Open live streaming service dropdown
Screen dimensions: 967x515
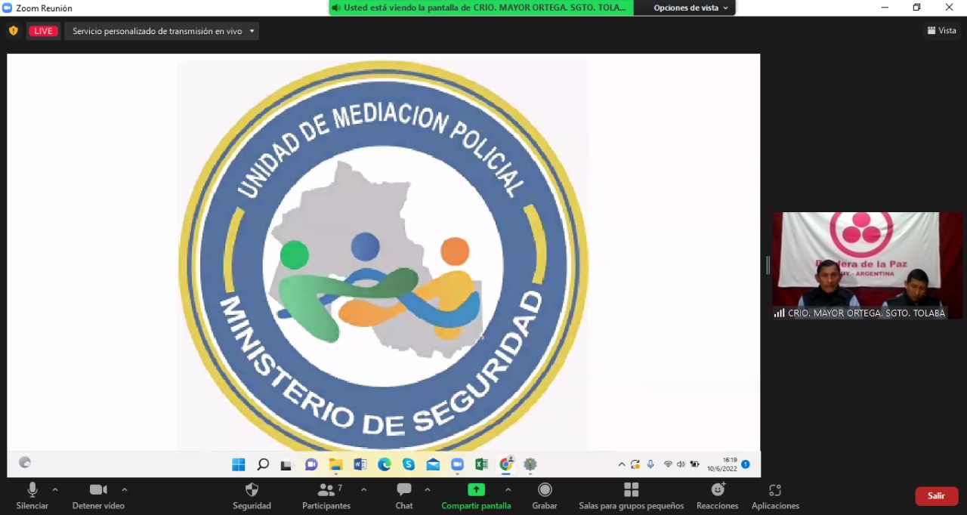162,31
